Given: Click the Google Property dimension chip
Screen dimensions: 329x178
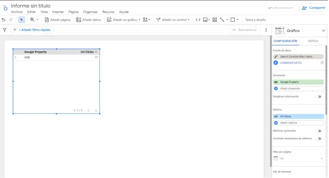Looking at the screenshot, I should click(x=298, y=82).
